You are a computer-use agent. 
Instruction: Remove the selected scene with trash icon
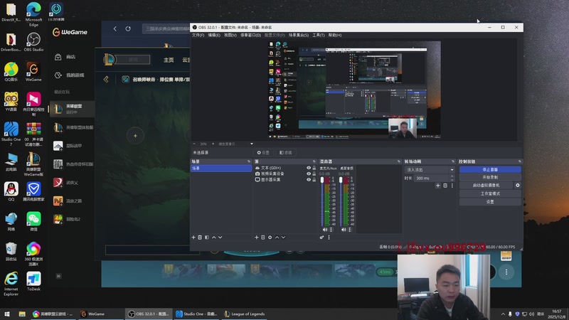point(200,238)
